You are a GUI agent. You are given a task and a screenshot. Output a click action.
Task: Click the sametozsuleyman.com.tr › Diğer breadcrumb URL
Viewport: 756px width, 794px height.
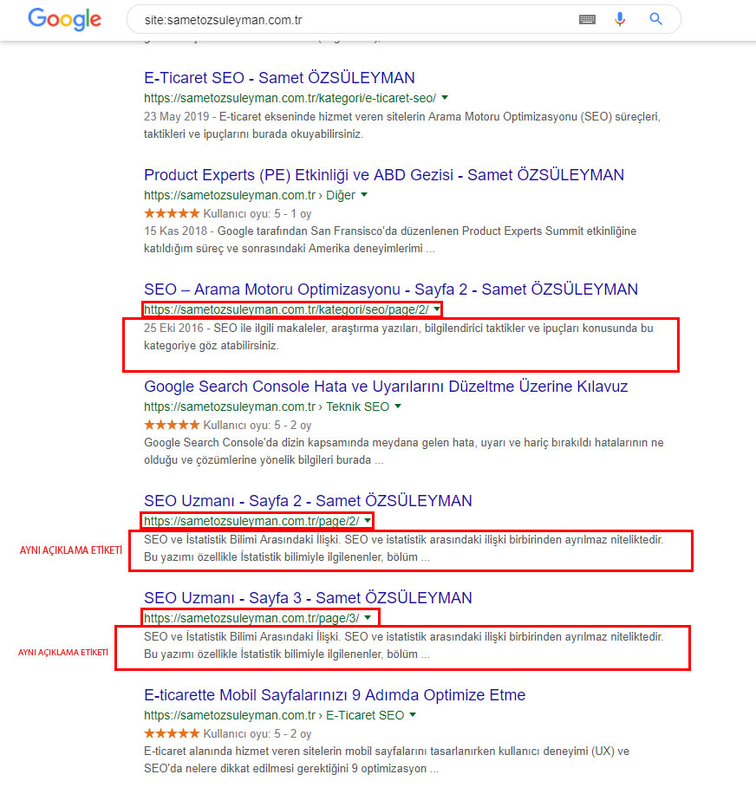(250, 195)
